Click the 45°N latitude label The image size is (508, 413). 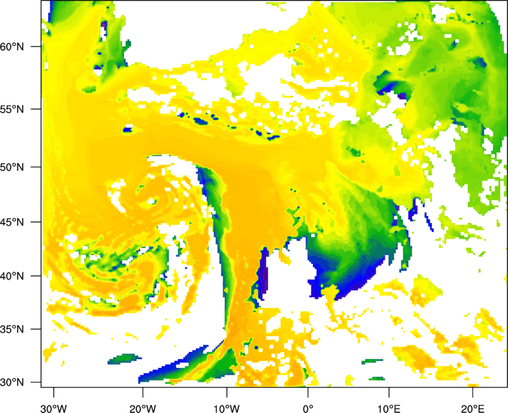[12, 222]
